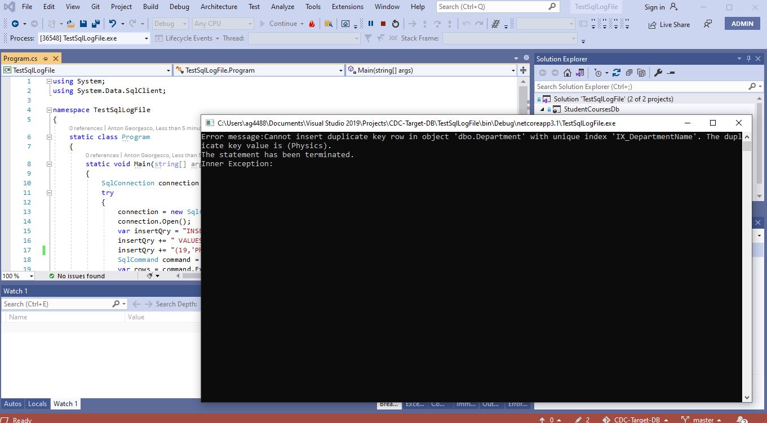Viewport: 767px width, 423px height.
Task: Click the Sign in link
Action: coord(661,7)
